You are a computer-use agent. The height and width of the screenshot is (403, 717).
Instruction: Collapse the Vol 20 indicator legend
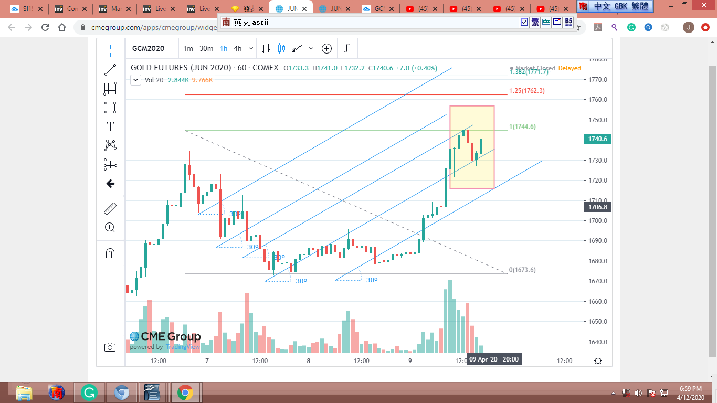pyautogui.click(x=135, y=80)
